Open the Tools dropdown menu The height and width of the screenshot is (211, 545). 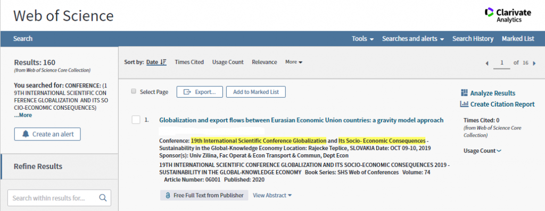(362, 39)
